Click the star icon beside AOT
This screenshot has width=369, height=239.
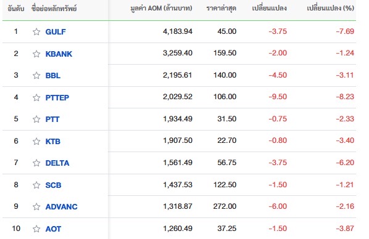coord(36,229)
